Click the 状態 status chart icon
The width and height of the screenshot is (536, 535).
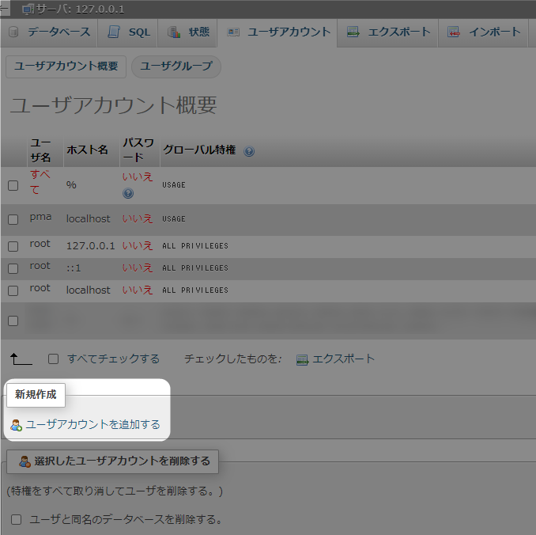(x=174, y=32)
